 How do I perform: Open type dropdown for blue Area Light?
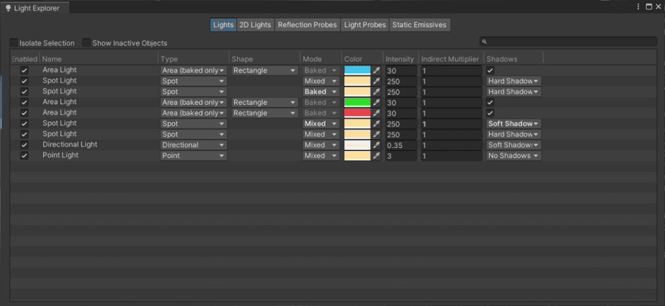194,70
